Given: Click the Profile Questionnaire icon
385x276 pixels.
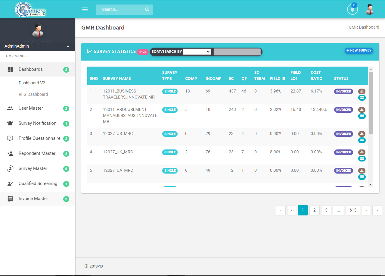Looking at the screenshot, I should (10, 138).
